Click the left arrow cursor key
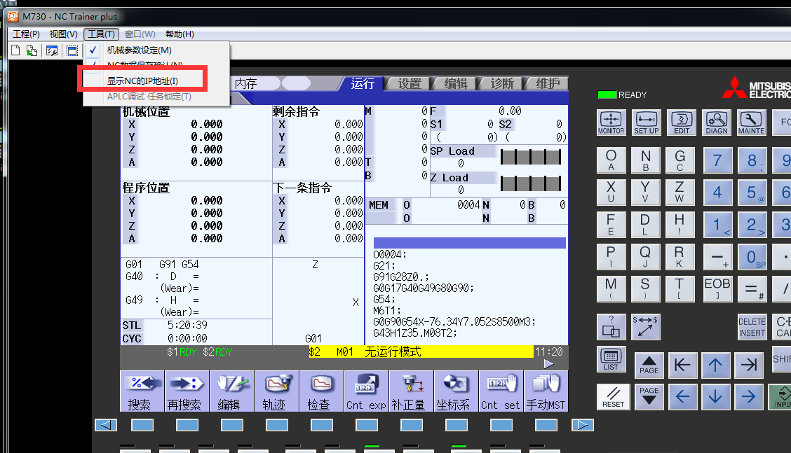Screen dimensions: 791x453 click(x=682, y=396)
